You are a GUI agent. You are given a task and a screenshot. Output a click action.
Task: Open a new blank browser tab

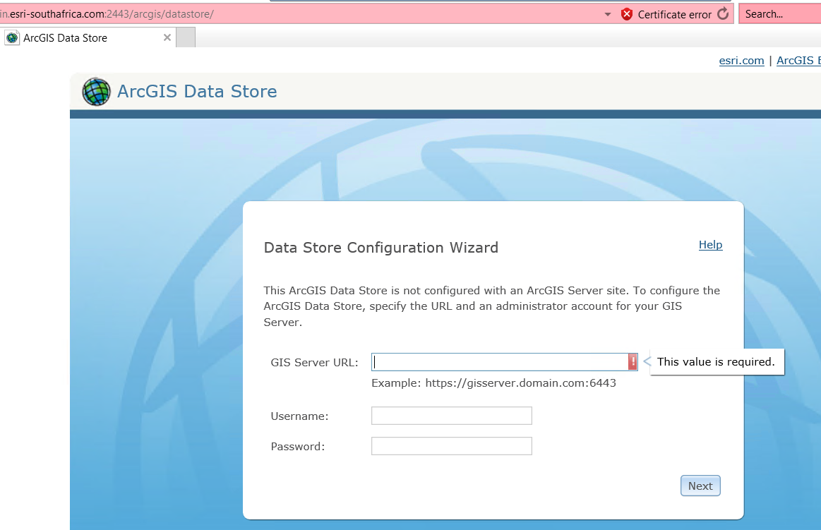[186, 37]
